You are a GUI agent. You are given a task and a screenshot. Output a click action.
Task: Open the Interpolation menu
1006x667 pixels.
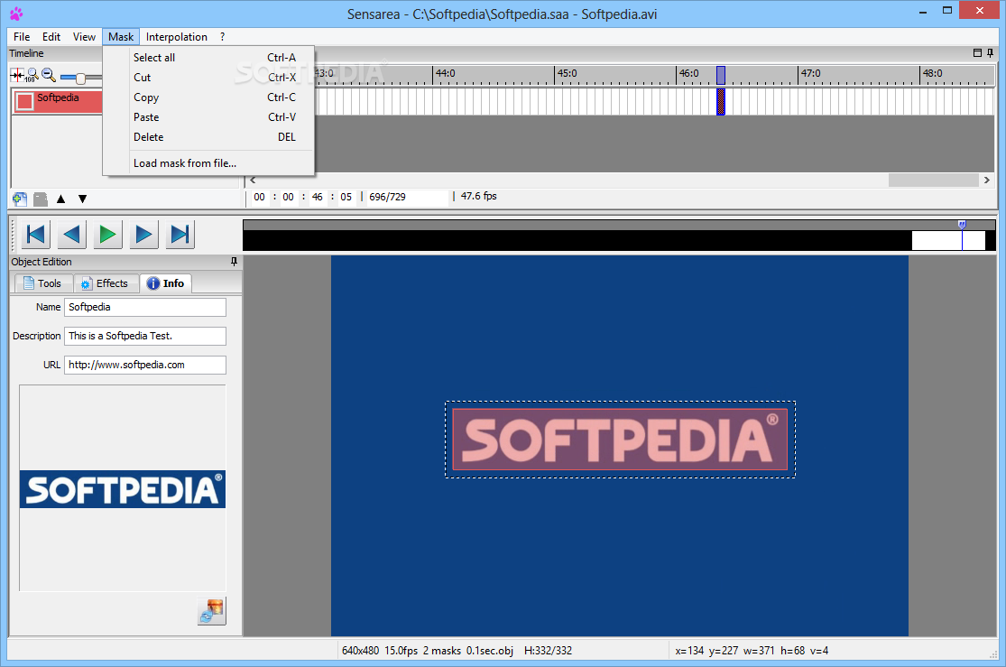(x=177, y=37)
